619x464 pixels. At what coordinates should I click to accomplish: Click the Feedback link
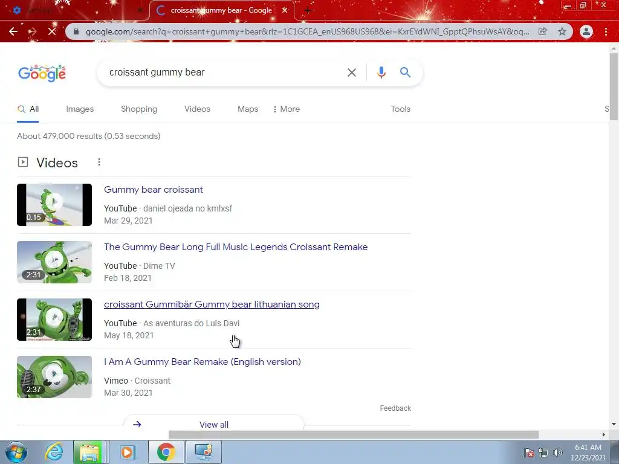pos(395,408)
